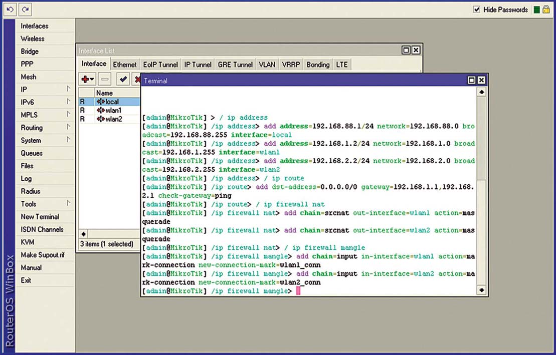
Task: Click the Interface List horizontal scroll arrow
Action: point(83,234)
